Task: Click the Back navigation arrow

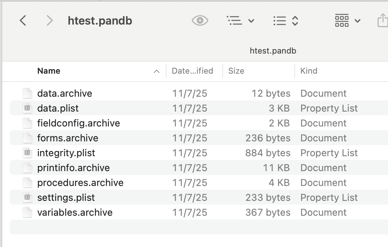Action: pyautogui.click(x=23, y=20)
